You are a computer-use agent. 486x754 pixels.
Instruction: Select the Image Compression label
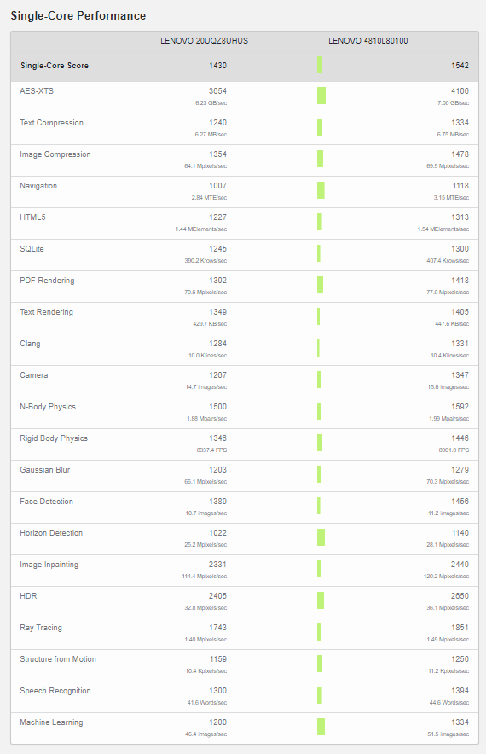pos(55,154)
